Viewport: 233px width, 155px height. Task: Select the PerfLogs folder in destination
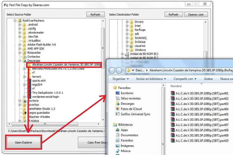tap(140, 30)
